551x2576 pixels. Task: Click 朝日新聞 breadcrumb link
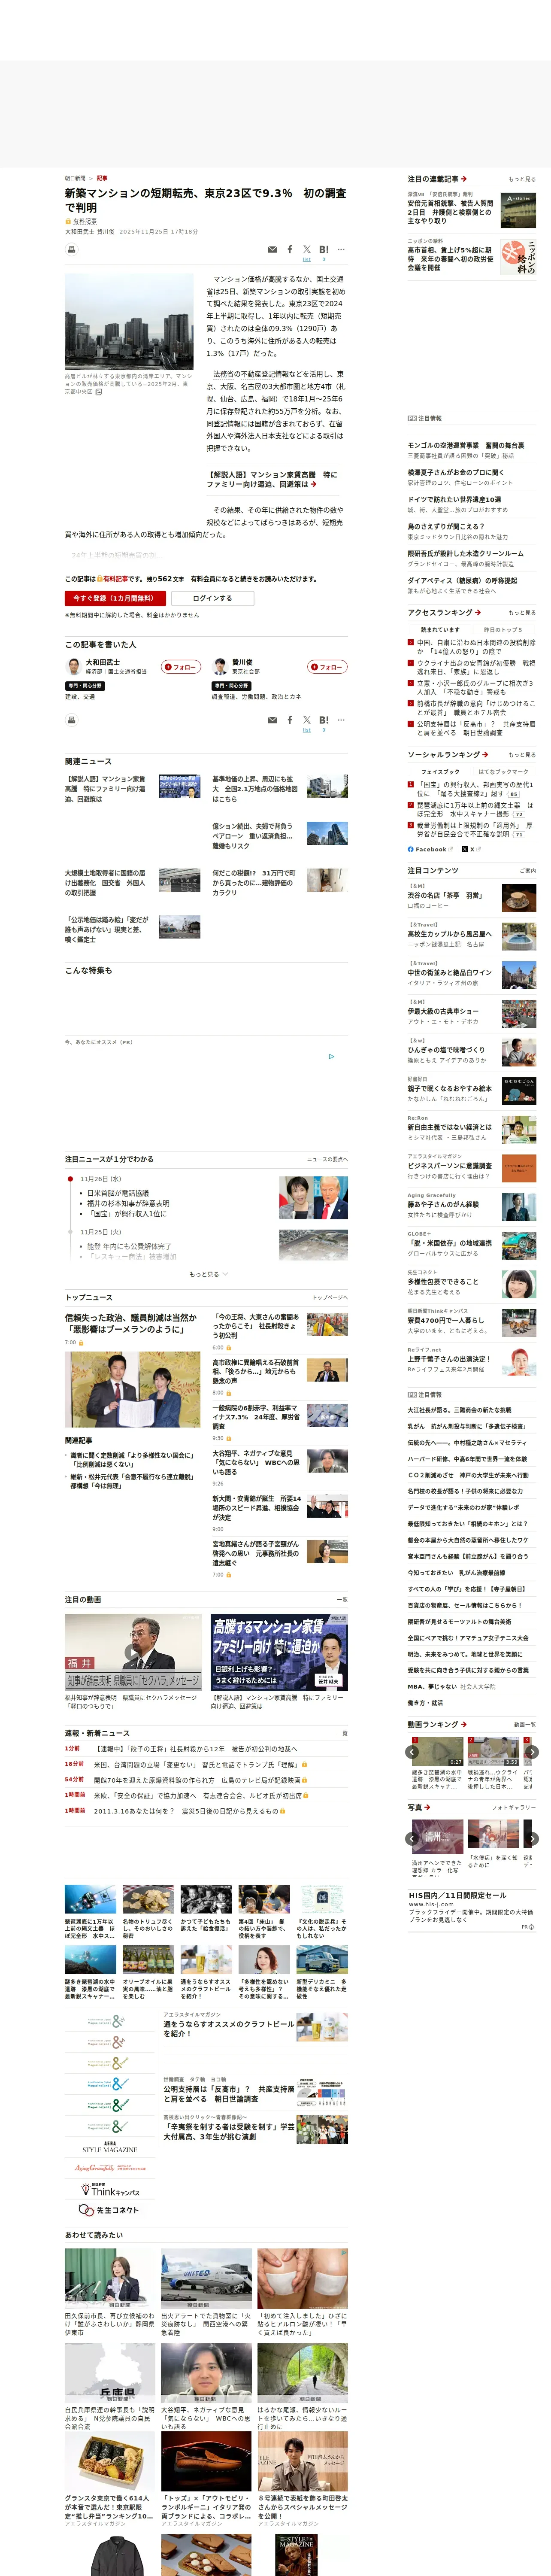tap(75, 178)
